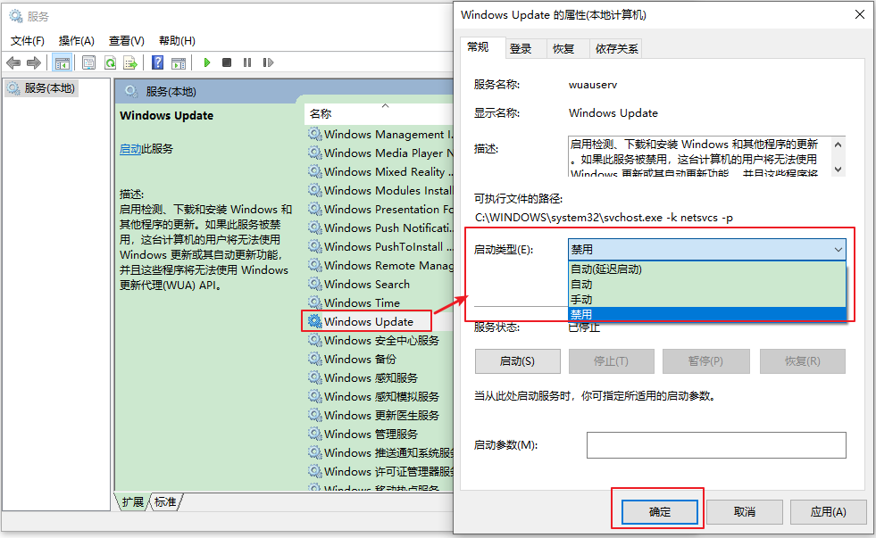Click gear icon beside Windows 管理服务
This screenshot has height=538, width=876.
coord(315,434)
